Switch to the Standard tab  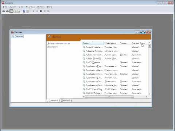tap(66, 100)
